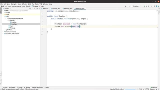Close the Main.java tab

coord(49,8)
